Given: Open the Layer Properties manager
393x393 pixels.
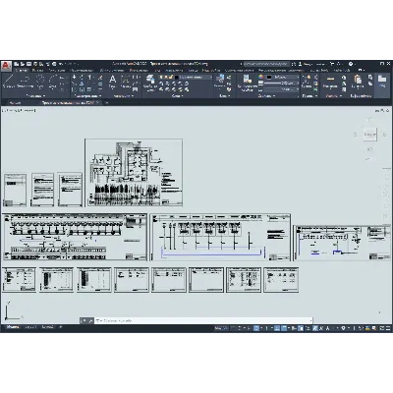Looking at the screenshot, I should 150,83.
